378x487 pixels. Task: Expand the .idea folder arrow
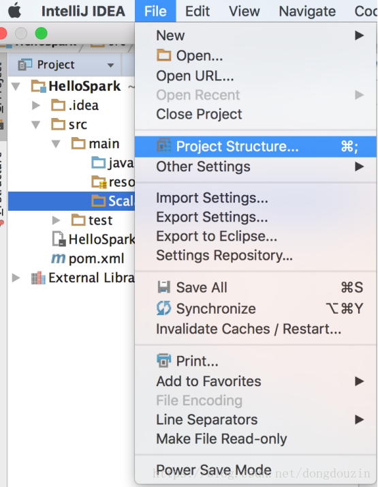point(36,106)
